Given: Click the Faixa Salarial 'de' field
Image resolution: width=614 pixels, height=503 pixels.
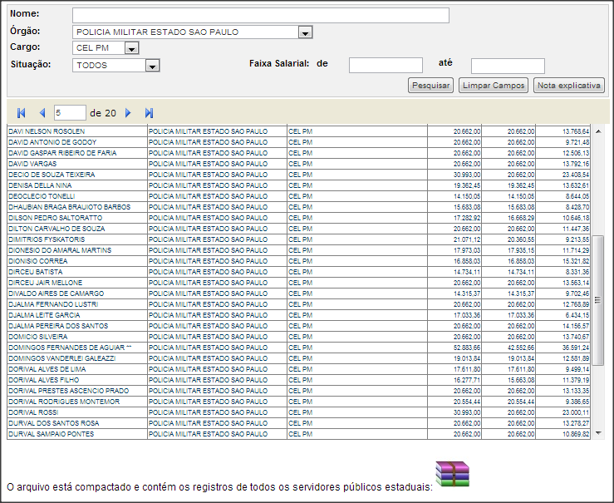Looking at the screenshot, I should point(386,65).
